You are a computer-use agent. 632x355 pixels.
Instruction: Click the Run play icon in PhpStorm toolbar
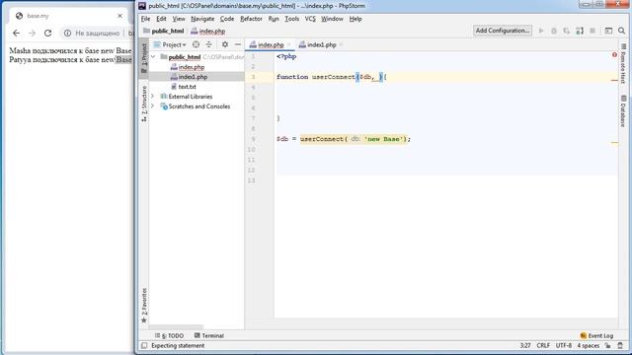tap(541, 31)
